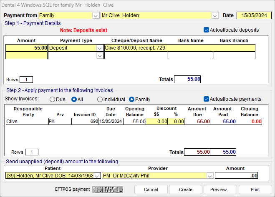
Task: Click the Step 2 Amount Paid total 55.00
Action: click(223, 152)
